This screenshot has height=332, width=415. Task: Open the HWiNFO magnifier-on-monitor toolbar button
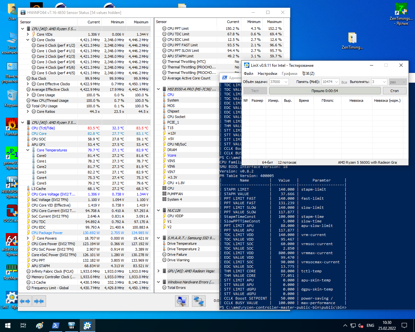(x=182, y=301)
